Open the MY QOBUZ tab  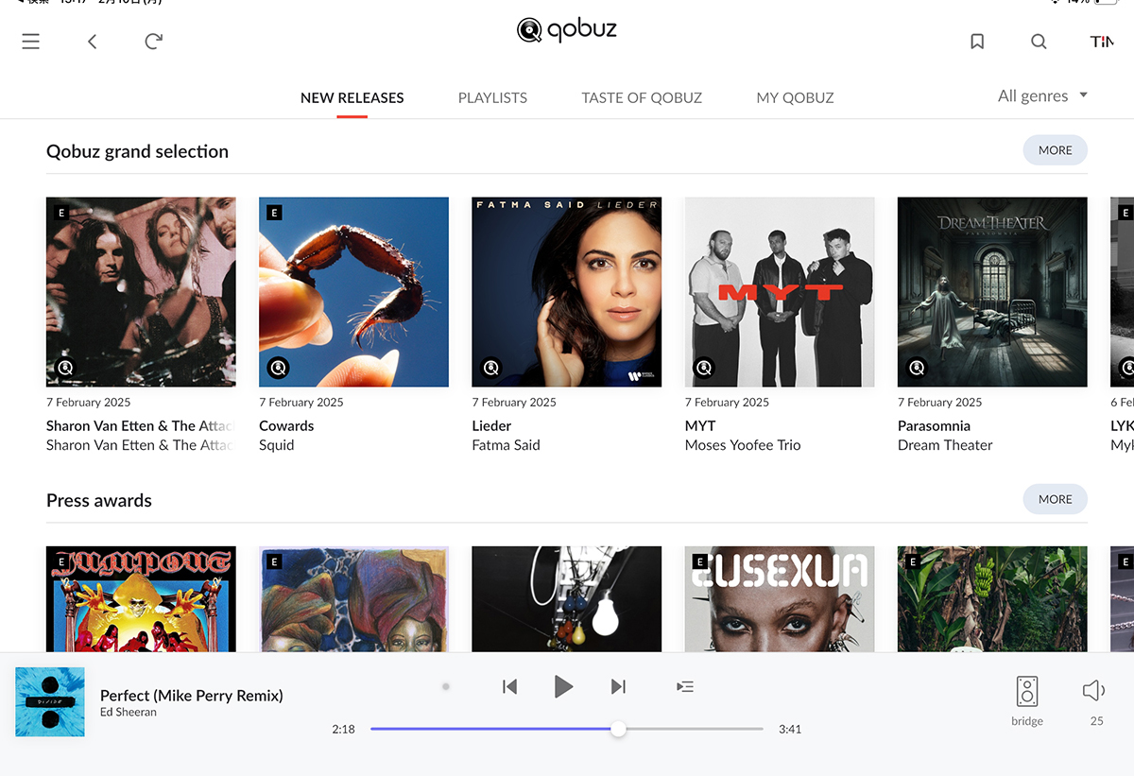(795, 97)
